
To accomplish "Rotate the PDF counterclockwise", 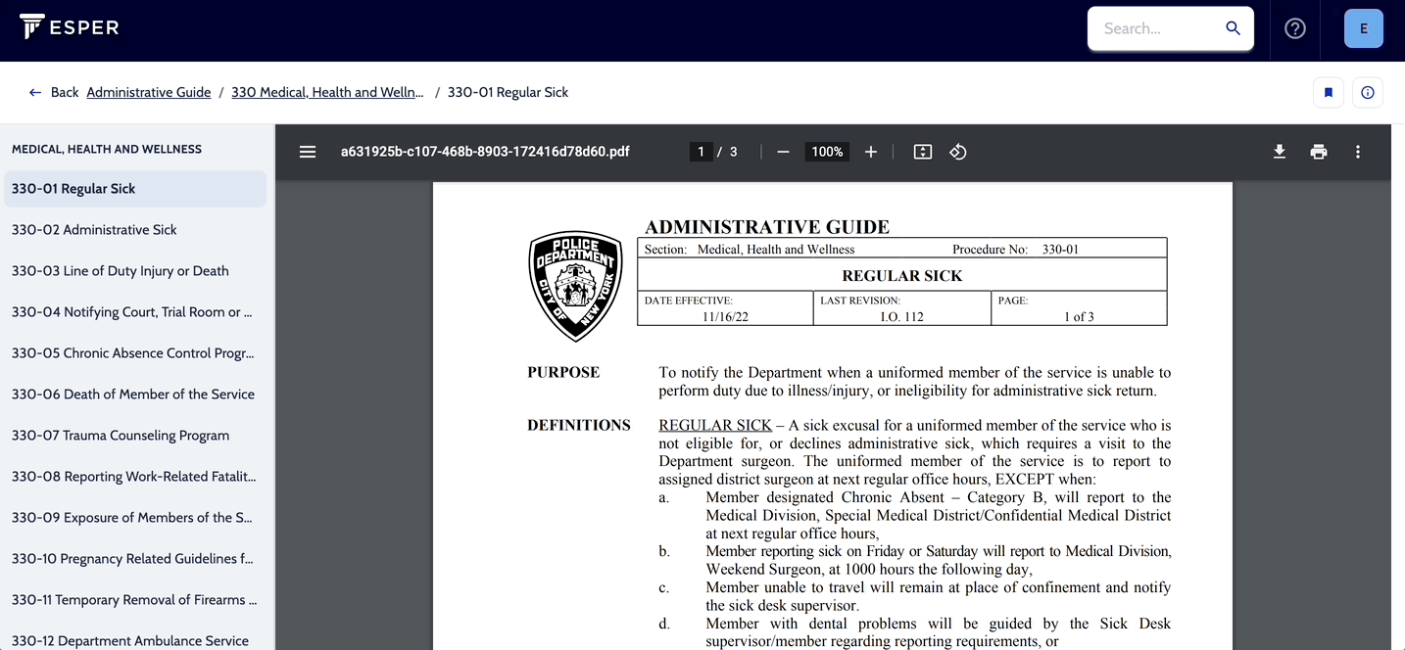I will [x=958, y=152].
